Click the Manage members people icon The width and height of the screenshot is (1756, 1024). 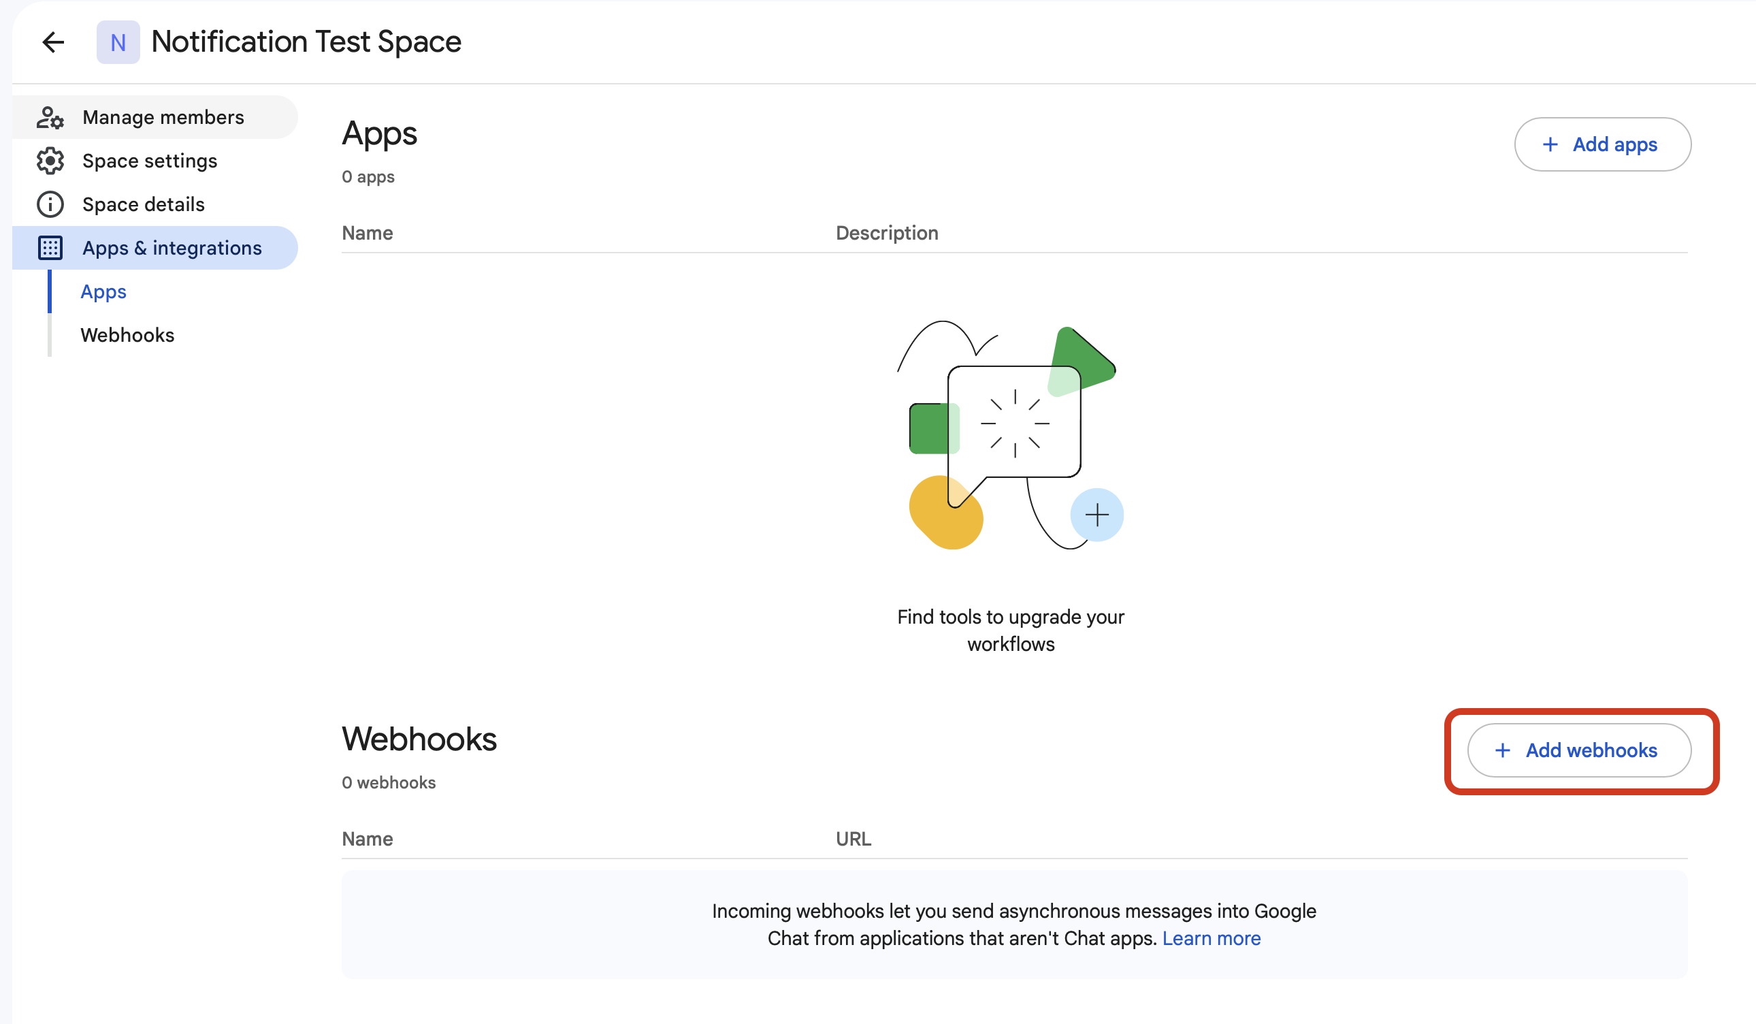pos(50,117)
